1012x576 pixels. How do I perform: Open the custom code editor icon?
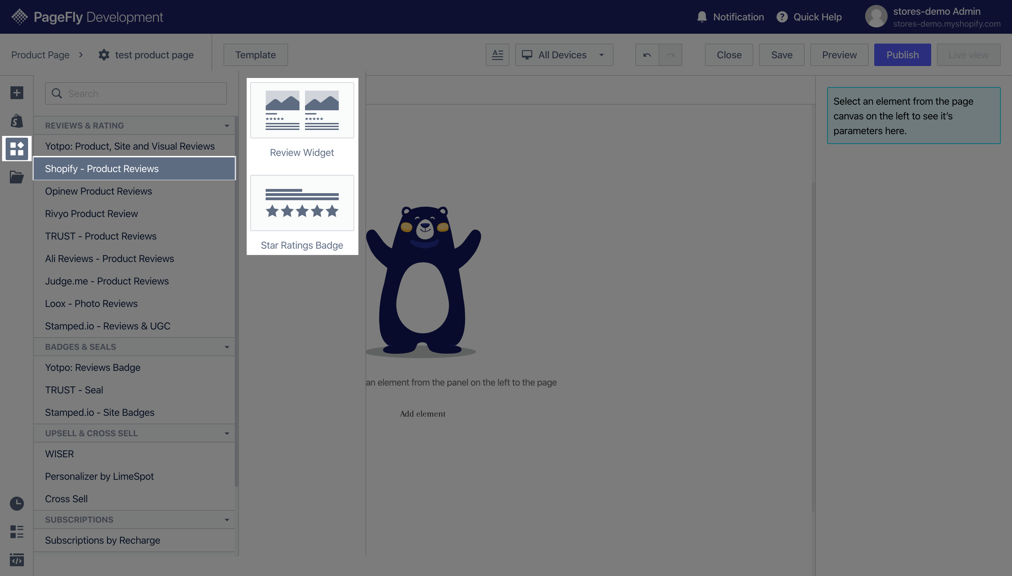click(x=17, y=560)
